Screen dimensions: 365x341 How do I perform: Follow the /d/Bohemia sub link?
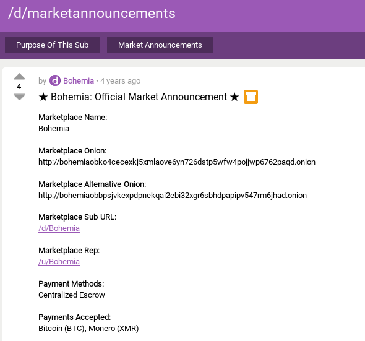pos(59,228)
